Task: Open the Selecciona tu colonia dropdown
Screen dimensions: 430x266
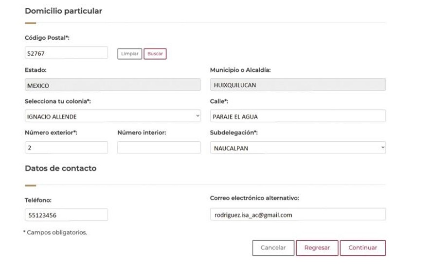Action: [113, 116]
